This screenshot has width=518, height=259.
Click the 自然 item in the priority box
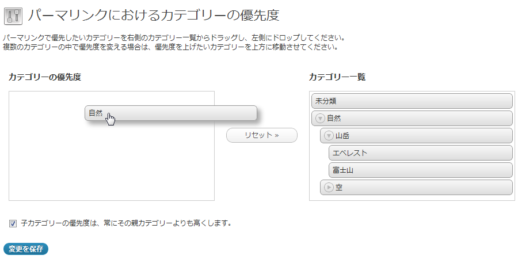pos(171,113)
